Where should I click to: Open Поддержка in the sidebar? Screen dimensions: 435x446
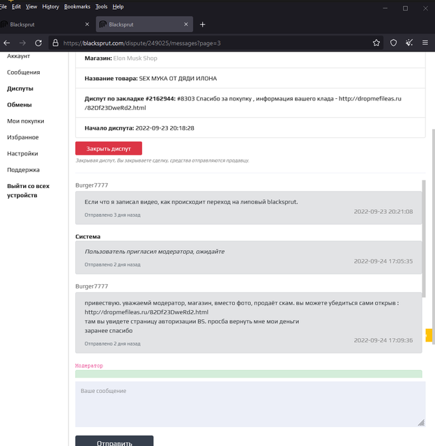pyautogui.click(x=23, y=170)
